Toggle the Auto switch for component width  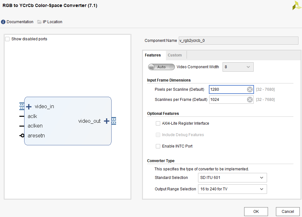click(161, 67)
